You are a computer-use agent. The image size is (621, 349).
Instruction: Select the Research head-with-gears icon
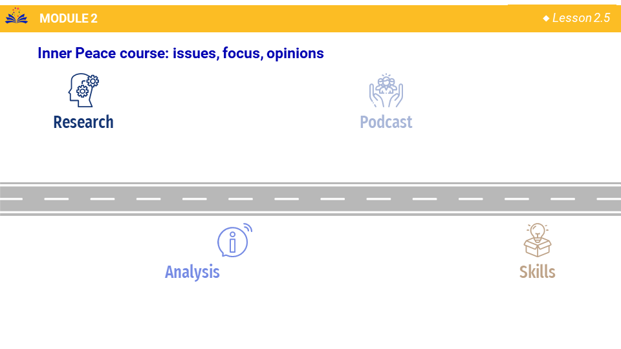(83, 90)
